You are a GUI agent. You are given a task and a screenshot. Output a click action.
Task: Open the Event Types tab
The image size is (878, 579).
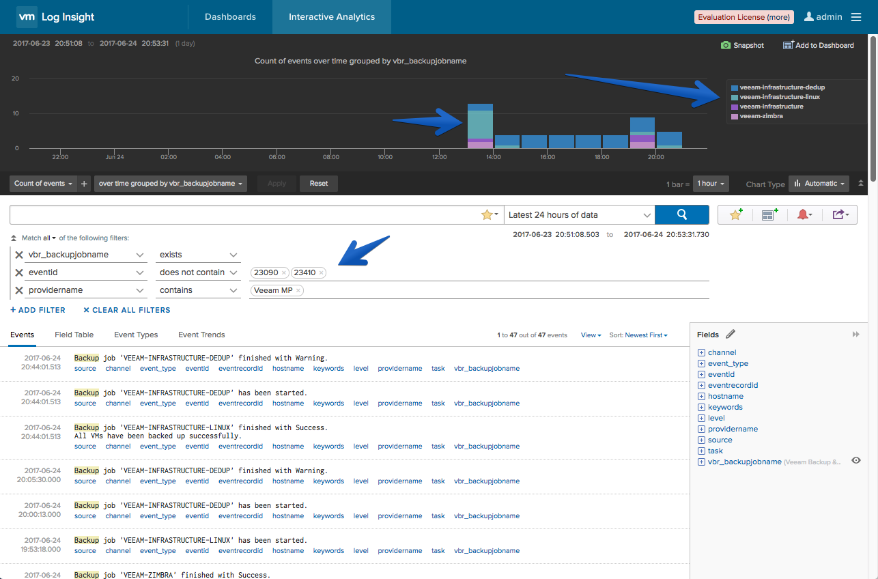pos(136,335)
